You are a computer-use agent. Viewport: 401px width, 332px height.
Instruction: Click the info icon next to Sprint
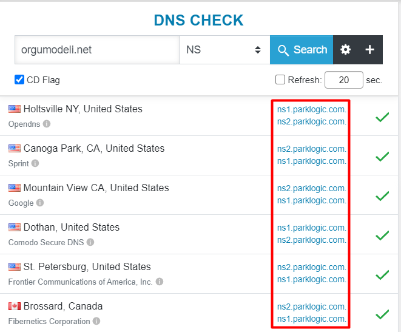click(35, 163)
